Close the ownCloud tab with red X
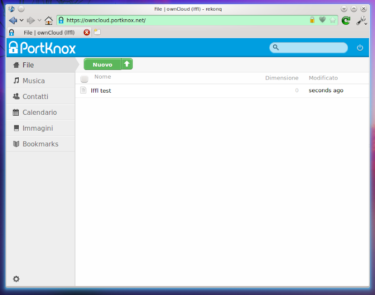The width and height of the screenshot is (375, 295). click(x=87, y=32)
